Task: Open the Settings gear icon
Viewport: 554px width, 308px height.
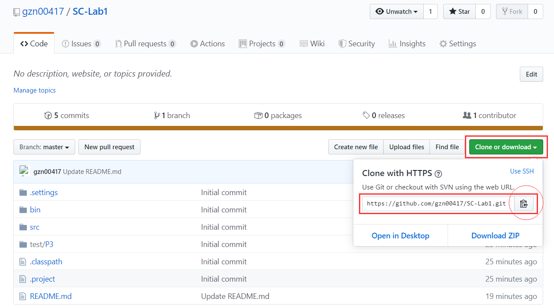Action: pyautogui.click(x=442, y=43)
